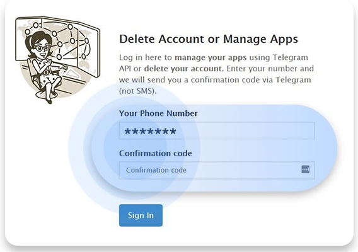358x252 pixels.
Task: Select the Your Phone Number label
Action: pyautogui.click(x=158, y=113)
